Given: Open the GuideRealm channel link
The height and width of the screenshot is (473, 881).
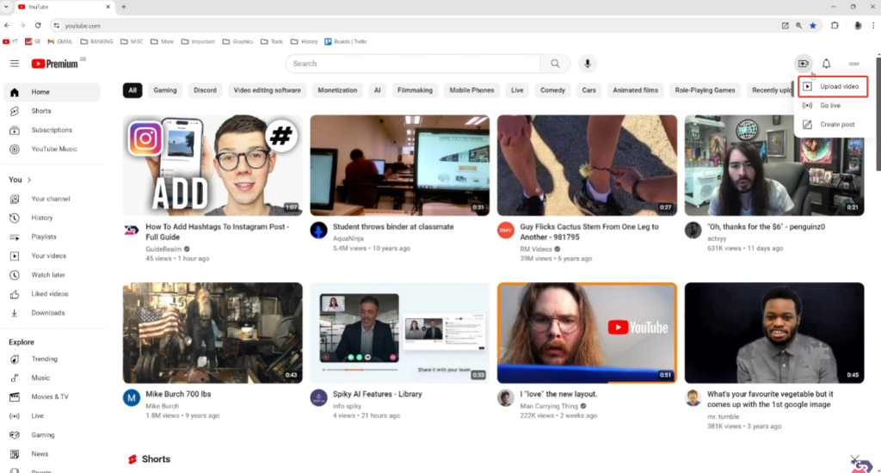Looking at the screenshot, I should 163,249.
